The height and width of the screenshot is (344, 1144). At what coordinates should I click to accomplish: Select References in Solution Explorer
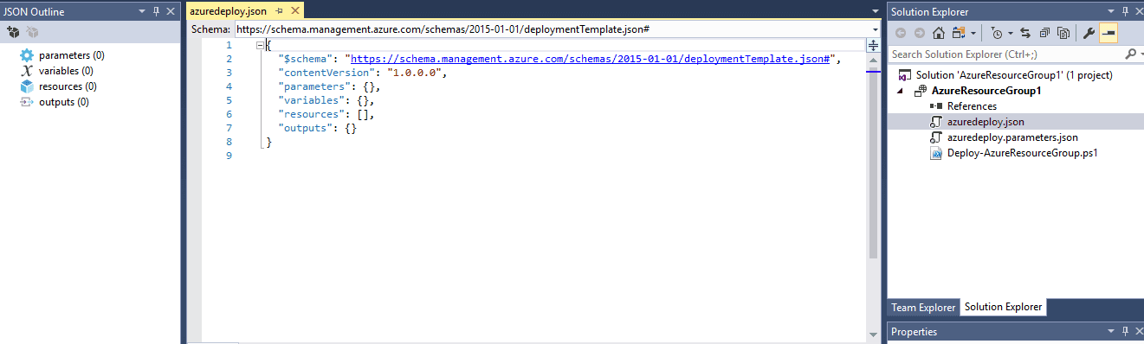coord(972,106)
